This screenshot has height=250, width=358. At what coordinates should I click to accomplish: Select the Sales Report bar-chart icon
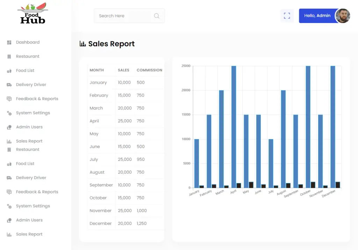[x=9, y=141]
